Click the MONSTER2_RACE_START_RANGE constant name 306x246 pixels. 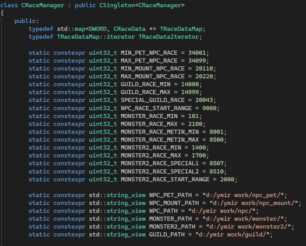[165, 179]
